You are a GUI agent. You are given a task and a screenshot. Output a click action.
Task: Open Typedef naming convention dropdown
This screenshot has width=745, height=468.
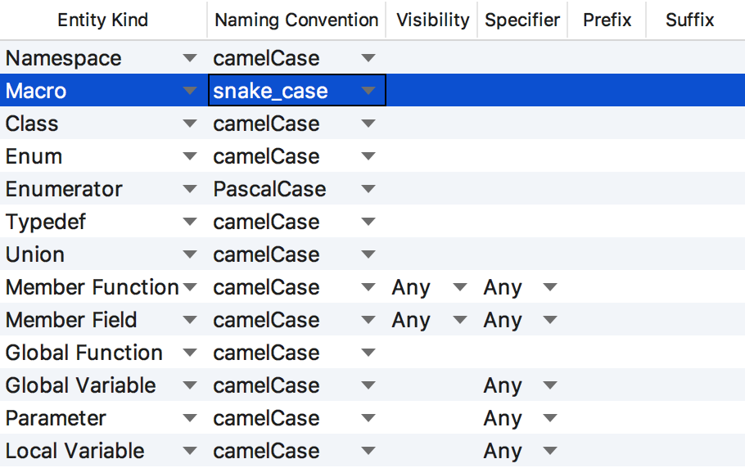coord(368,222)
